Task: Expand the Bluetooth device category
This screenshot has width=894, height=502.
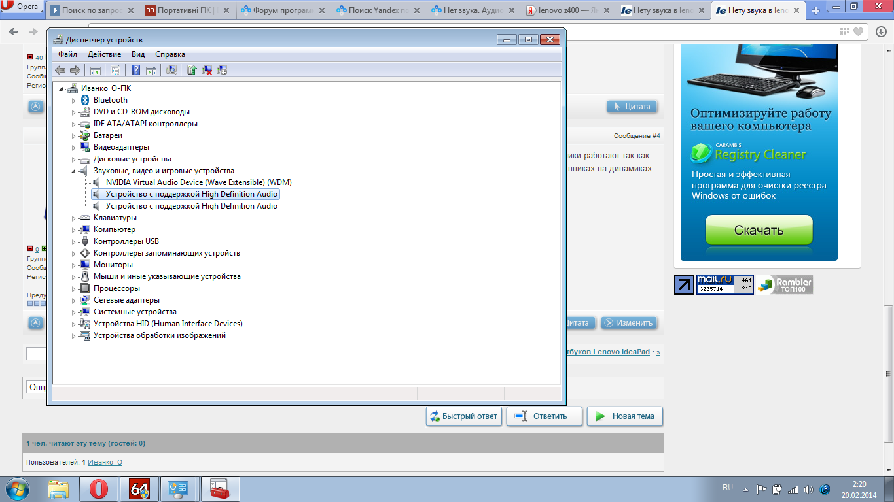Action: pos(74,101)
